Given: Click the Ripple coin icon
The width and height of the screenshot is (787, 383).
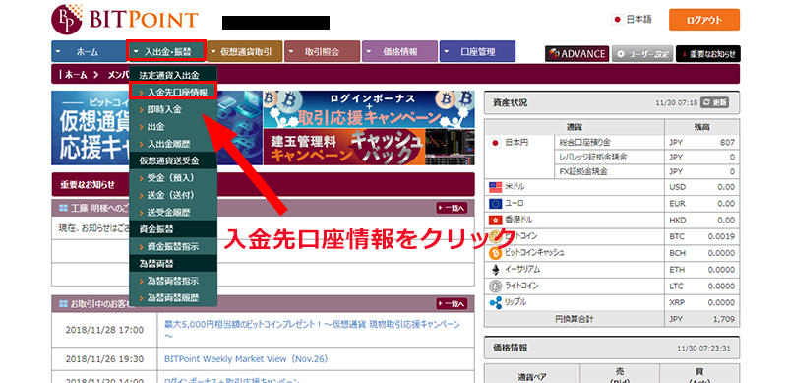Looking at the screenshot, I should click(x=496, y=302).
